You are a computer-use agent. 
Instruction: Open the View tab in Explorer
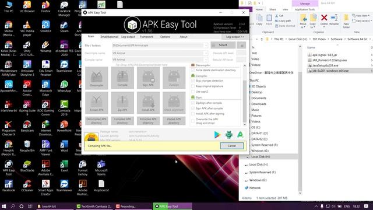[x=285, y=9]
